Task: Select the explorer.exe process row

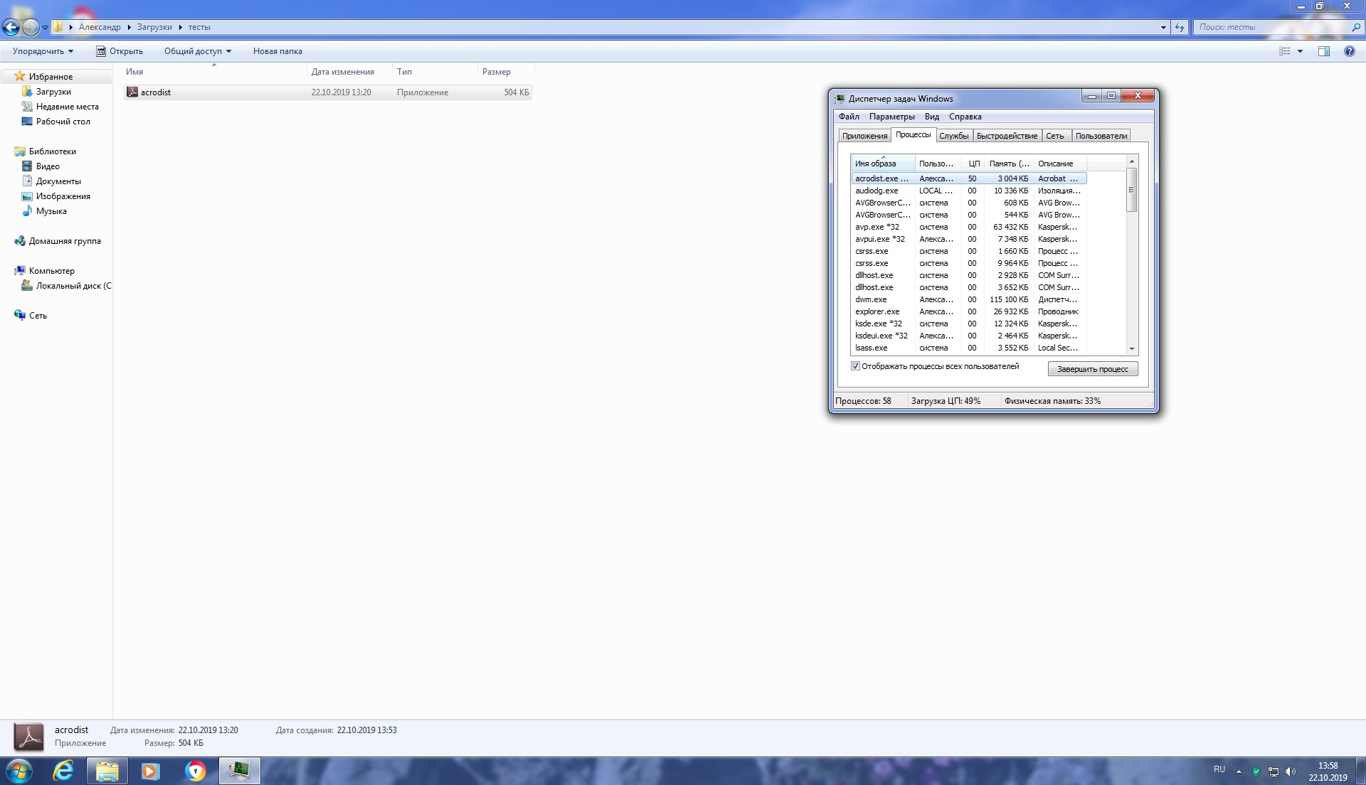Action: tap(877, 311)
